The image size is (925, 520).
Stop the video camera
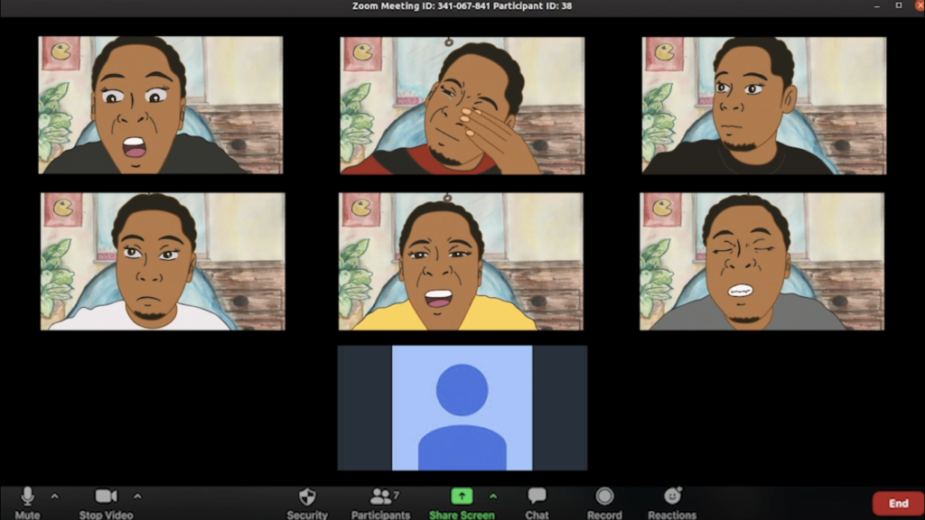tap(107, 503)
